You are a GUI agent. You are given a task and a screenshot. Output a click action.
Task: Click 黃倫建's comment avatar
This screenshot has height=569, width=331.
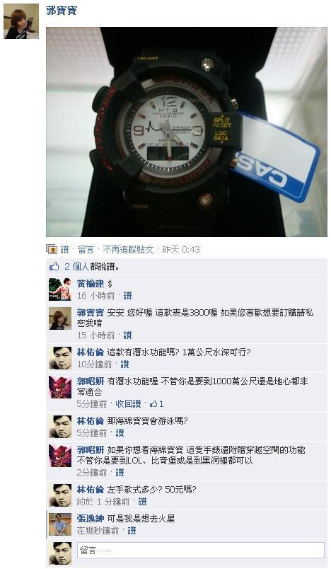60,289
